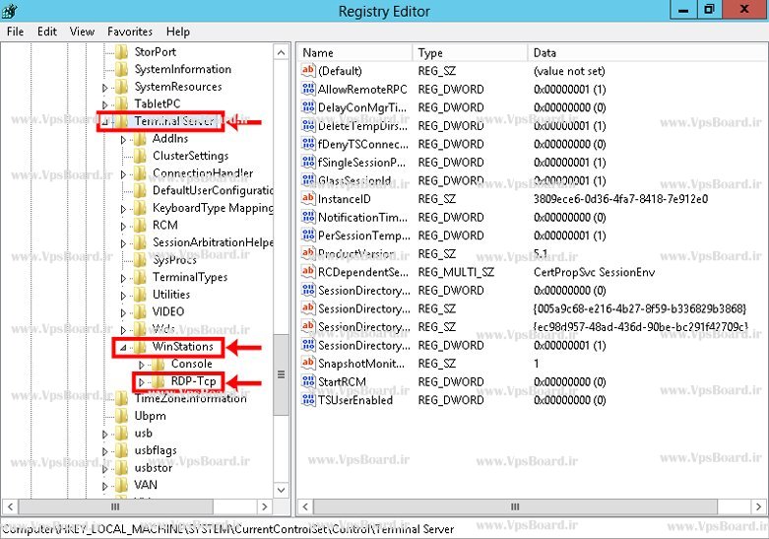
Task: Collapse the Terminal Server tree node
Action: (104, 122)
